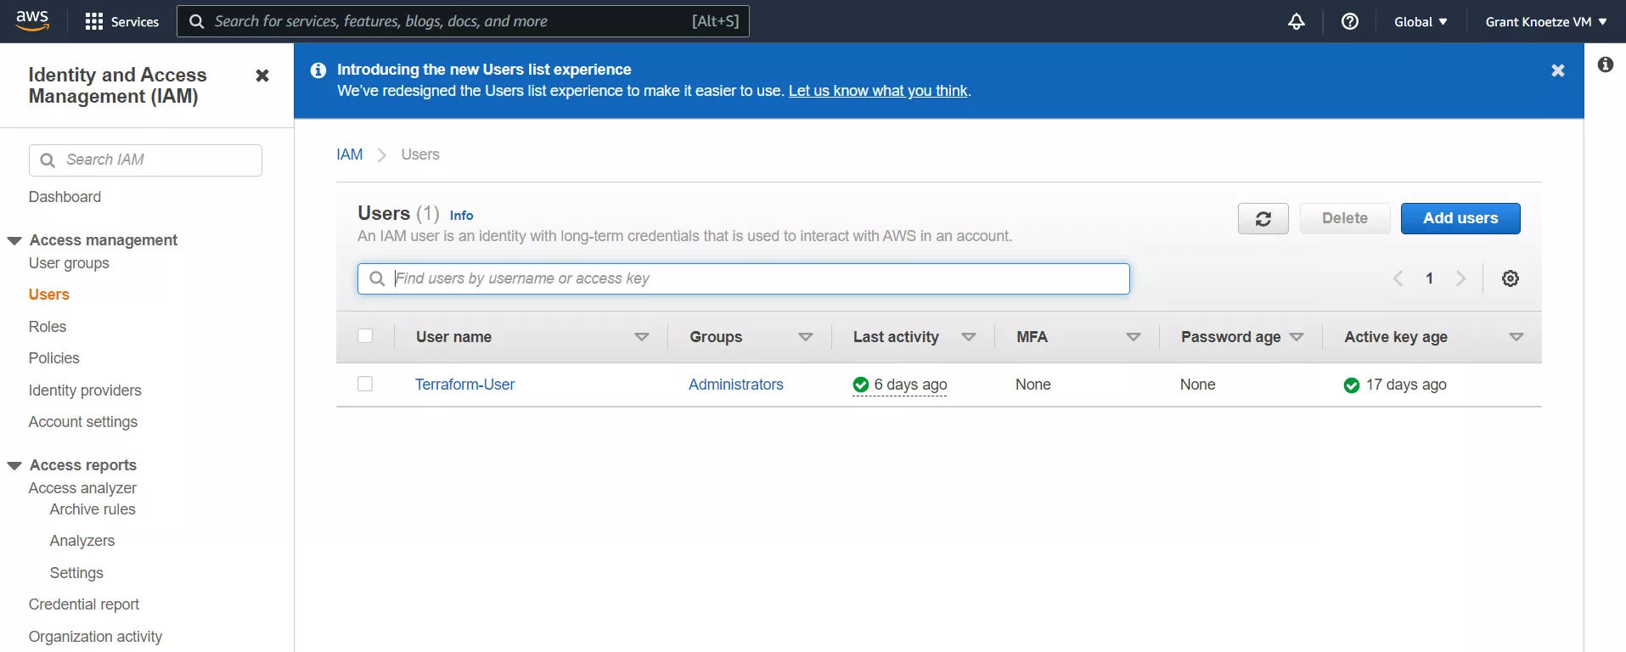Screen dimensions: 1626x652
Task: Click the Add users button
Action: point(1460,218)
